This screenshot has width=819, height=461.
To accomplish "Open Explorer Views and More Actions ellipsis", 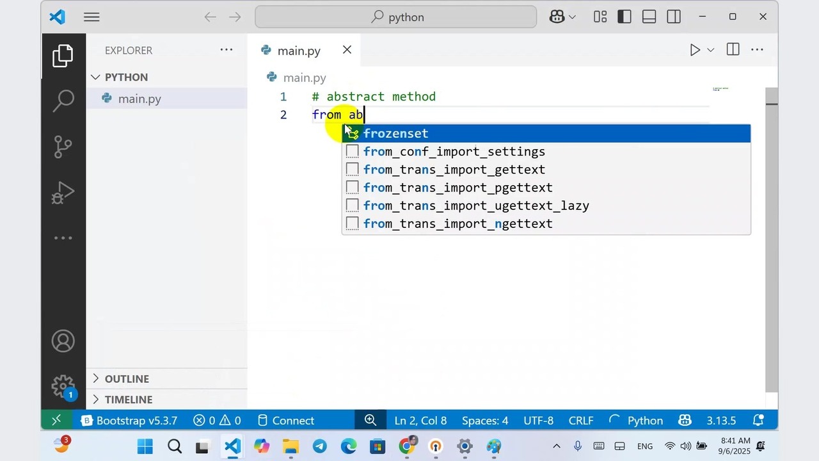I will pyautogui.click(x=227, y=49).
